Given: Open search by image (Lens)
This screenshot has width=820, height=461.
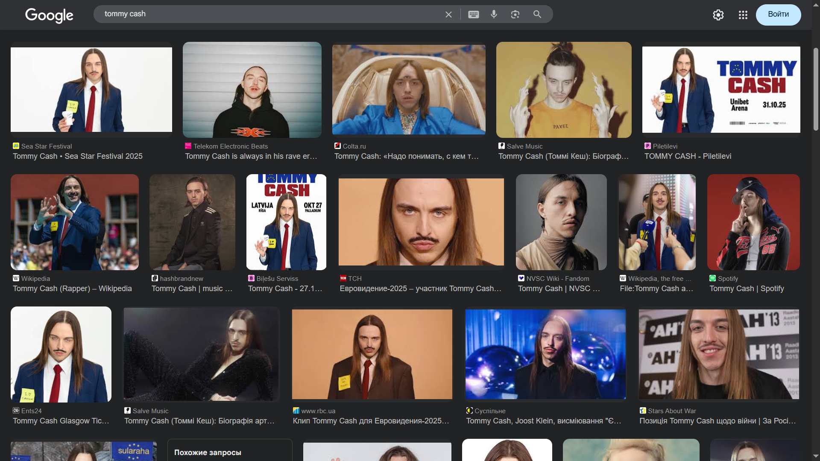Looking at the screenshot, I should coord(515,15).
